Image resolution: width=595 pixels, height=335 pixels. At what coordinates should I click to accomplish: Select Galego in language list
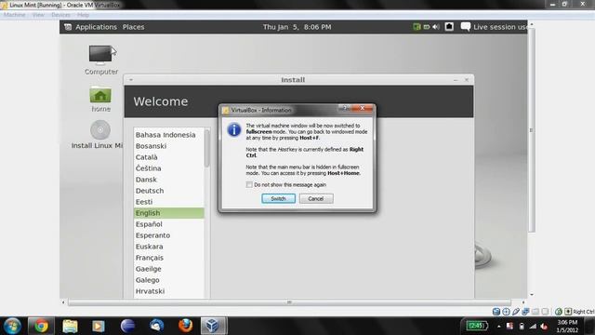pos(169,280)
